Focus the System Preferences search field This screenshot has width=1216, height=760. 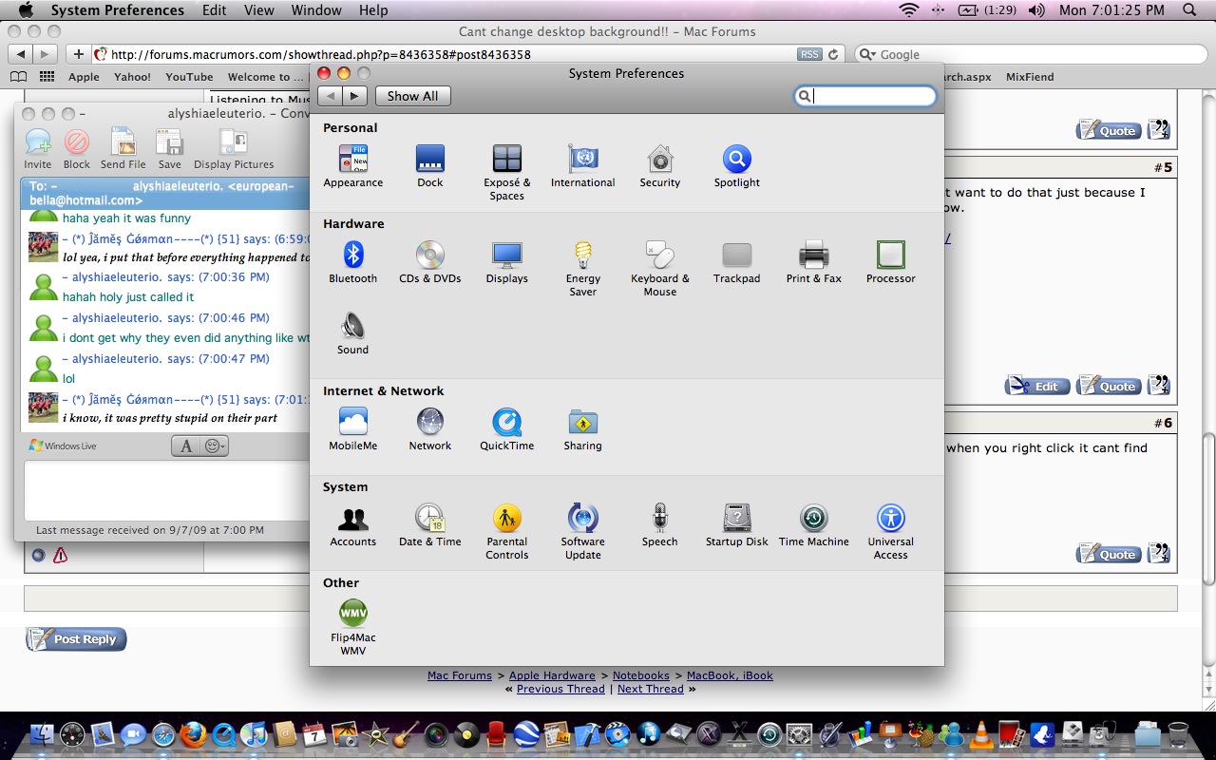(865, 96)
